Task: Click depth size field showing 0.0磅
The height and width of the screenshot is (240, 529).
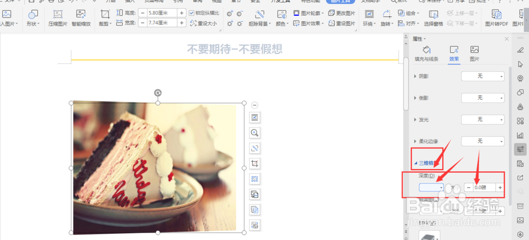Action: point(484,188)
